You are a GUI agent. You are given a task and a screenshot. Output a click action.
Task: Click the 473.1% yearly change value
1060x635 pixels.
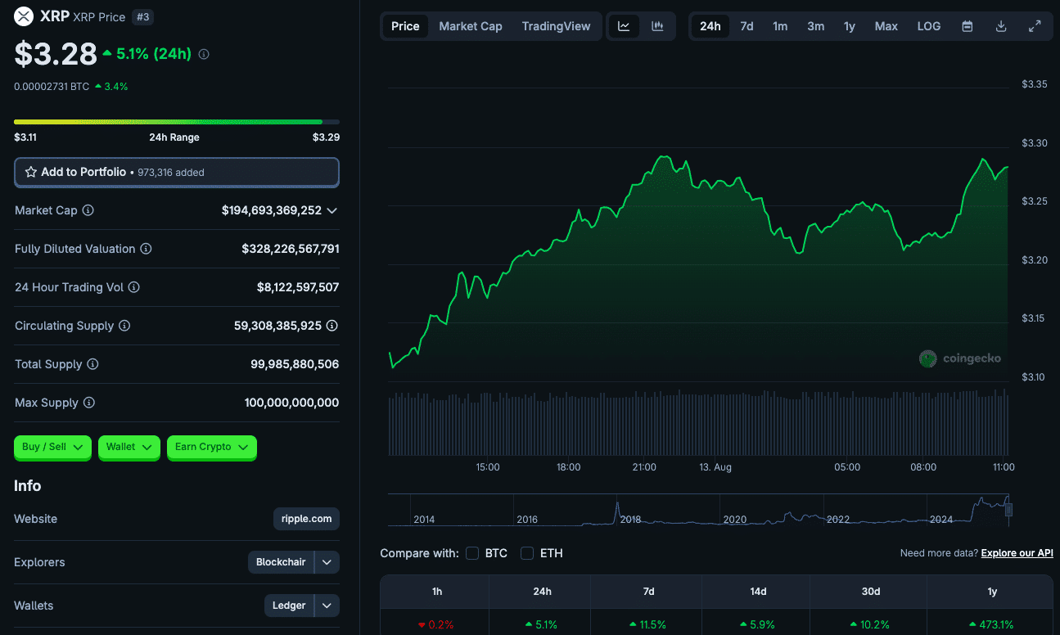pos(990,624)
